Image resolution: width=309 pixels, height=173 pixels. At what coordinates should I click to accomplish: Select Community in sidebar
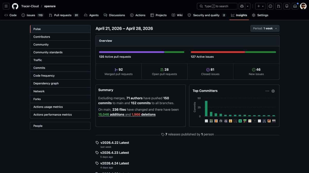60,44
